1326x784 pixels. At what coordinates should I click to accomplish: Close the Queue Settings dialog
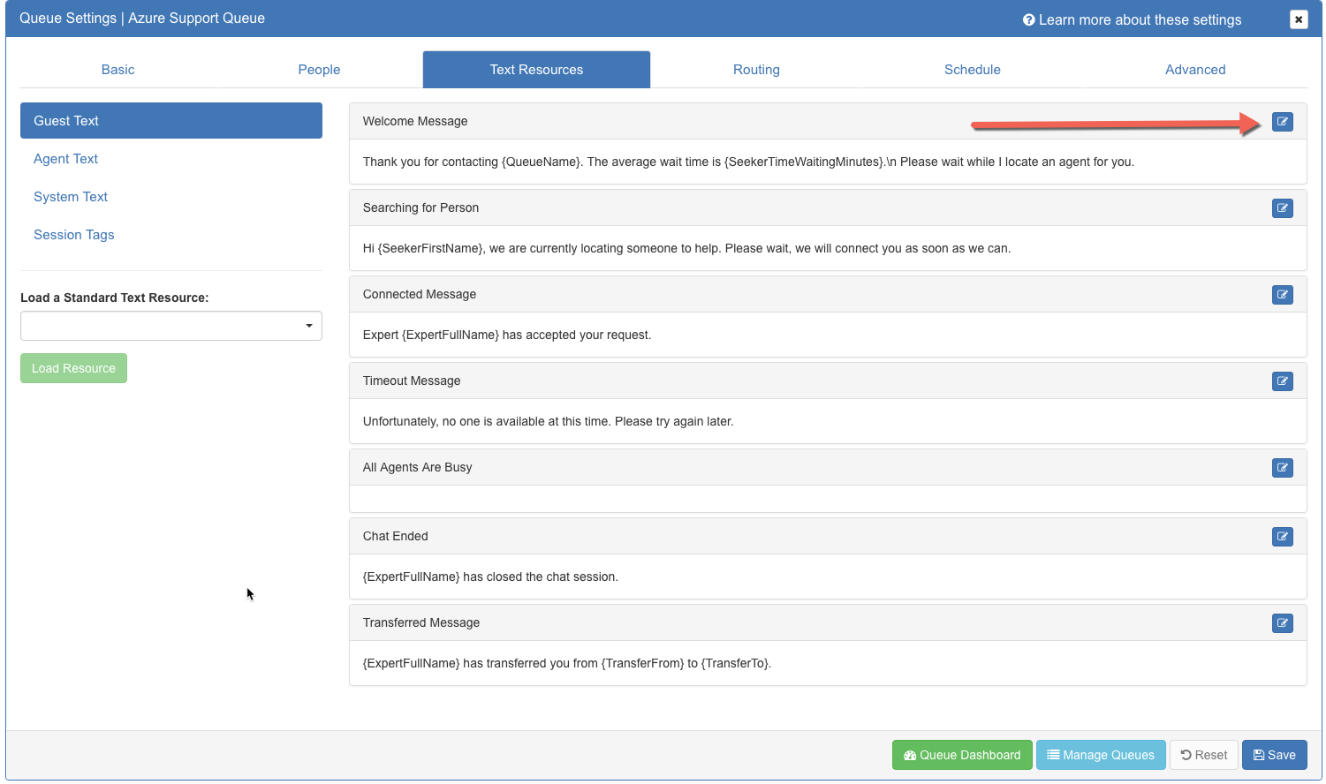point(1299,19)
